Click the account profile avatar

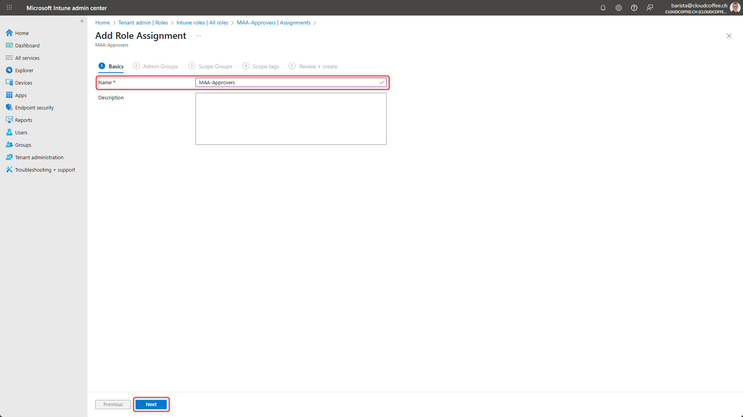(735, 8)
